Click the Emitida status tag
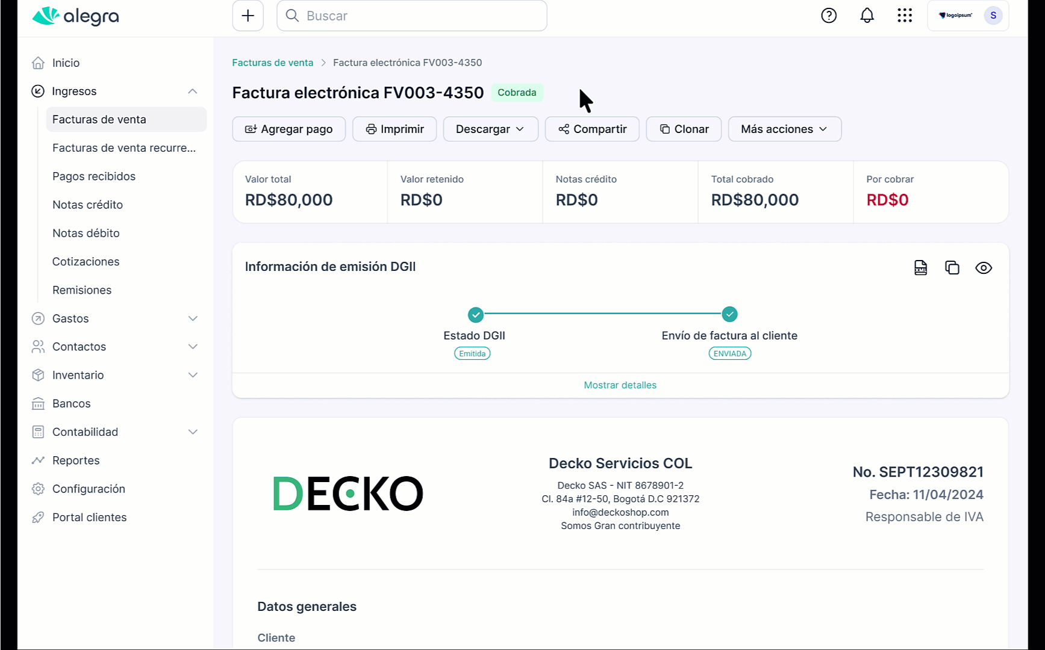1045x650 pixels. pyautogui.click(x=472, y=353)
